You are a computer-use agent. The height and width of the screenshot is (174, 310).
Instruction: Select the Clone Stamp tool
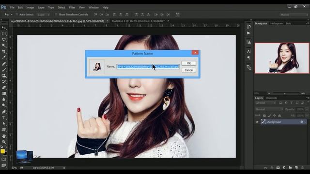(4, 75)
